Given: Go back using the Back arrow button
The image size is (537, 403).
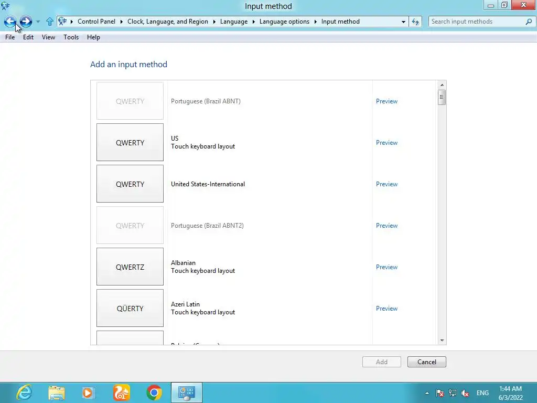Looking at the screenshot, I should point(10,21).
